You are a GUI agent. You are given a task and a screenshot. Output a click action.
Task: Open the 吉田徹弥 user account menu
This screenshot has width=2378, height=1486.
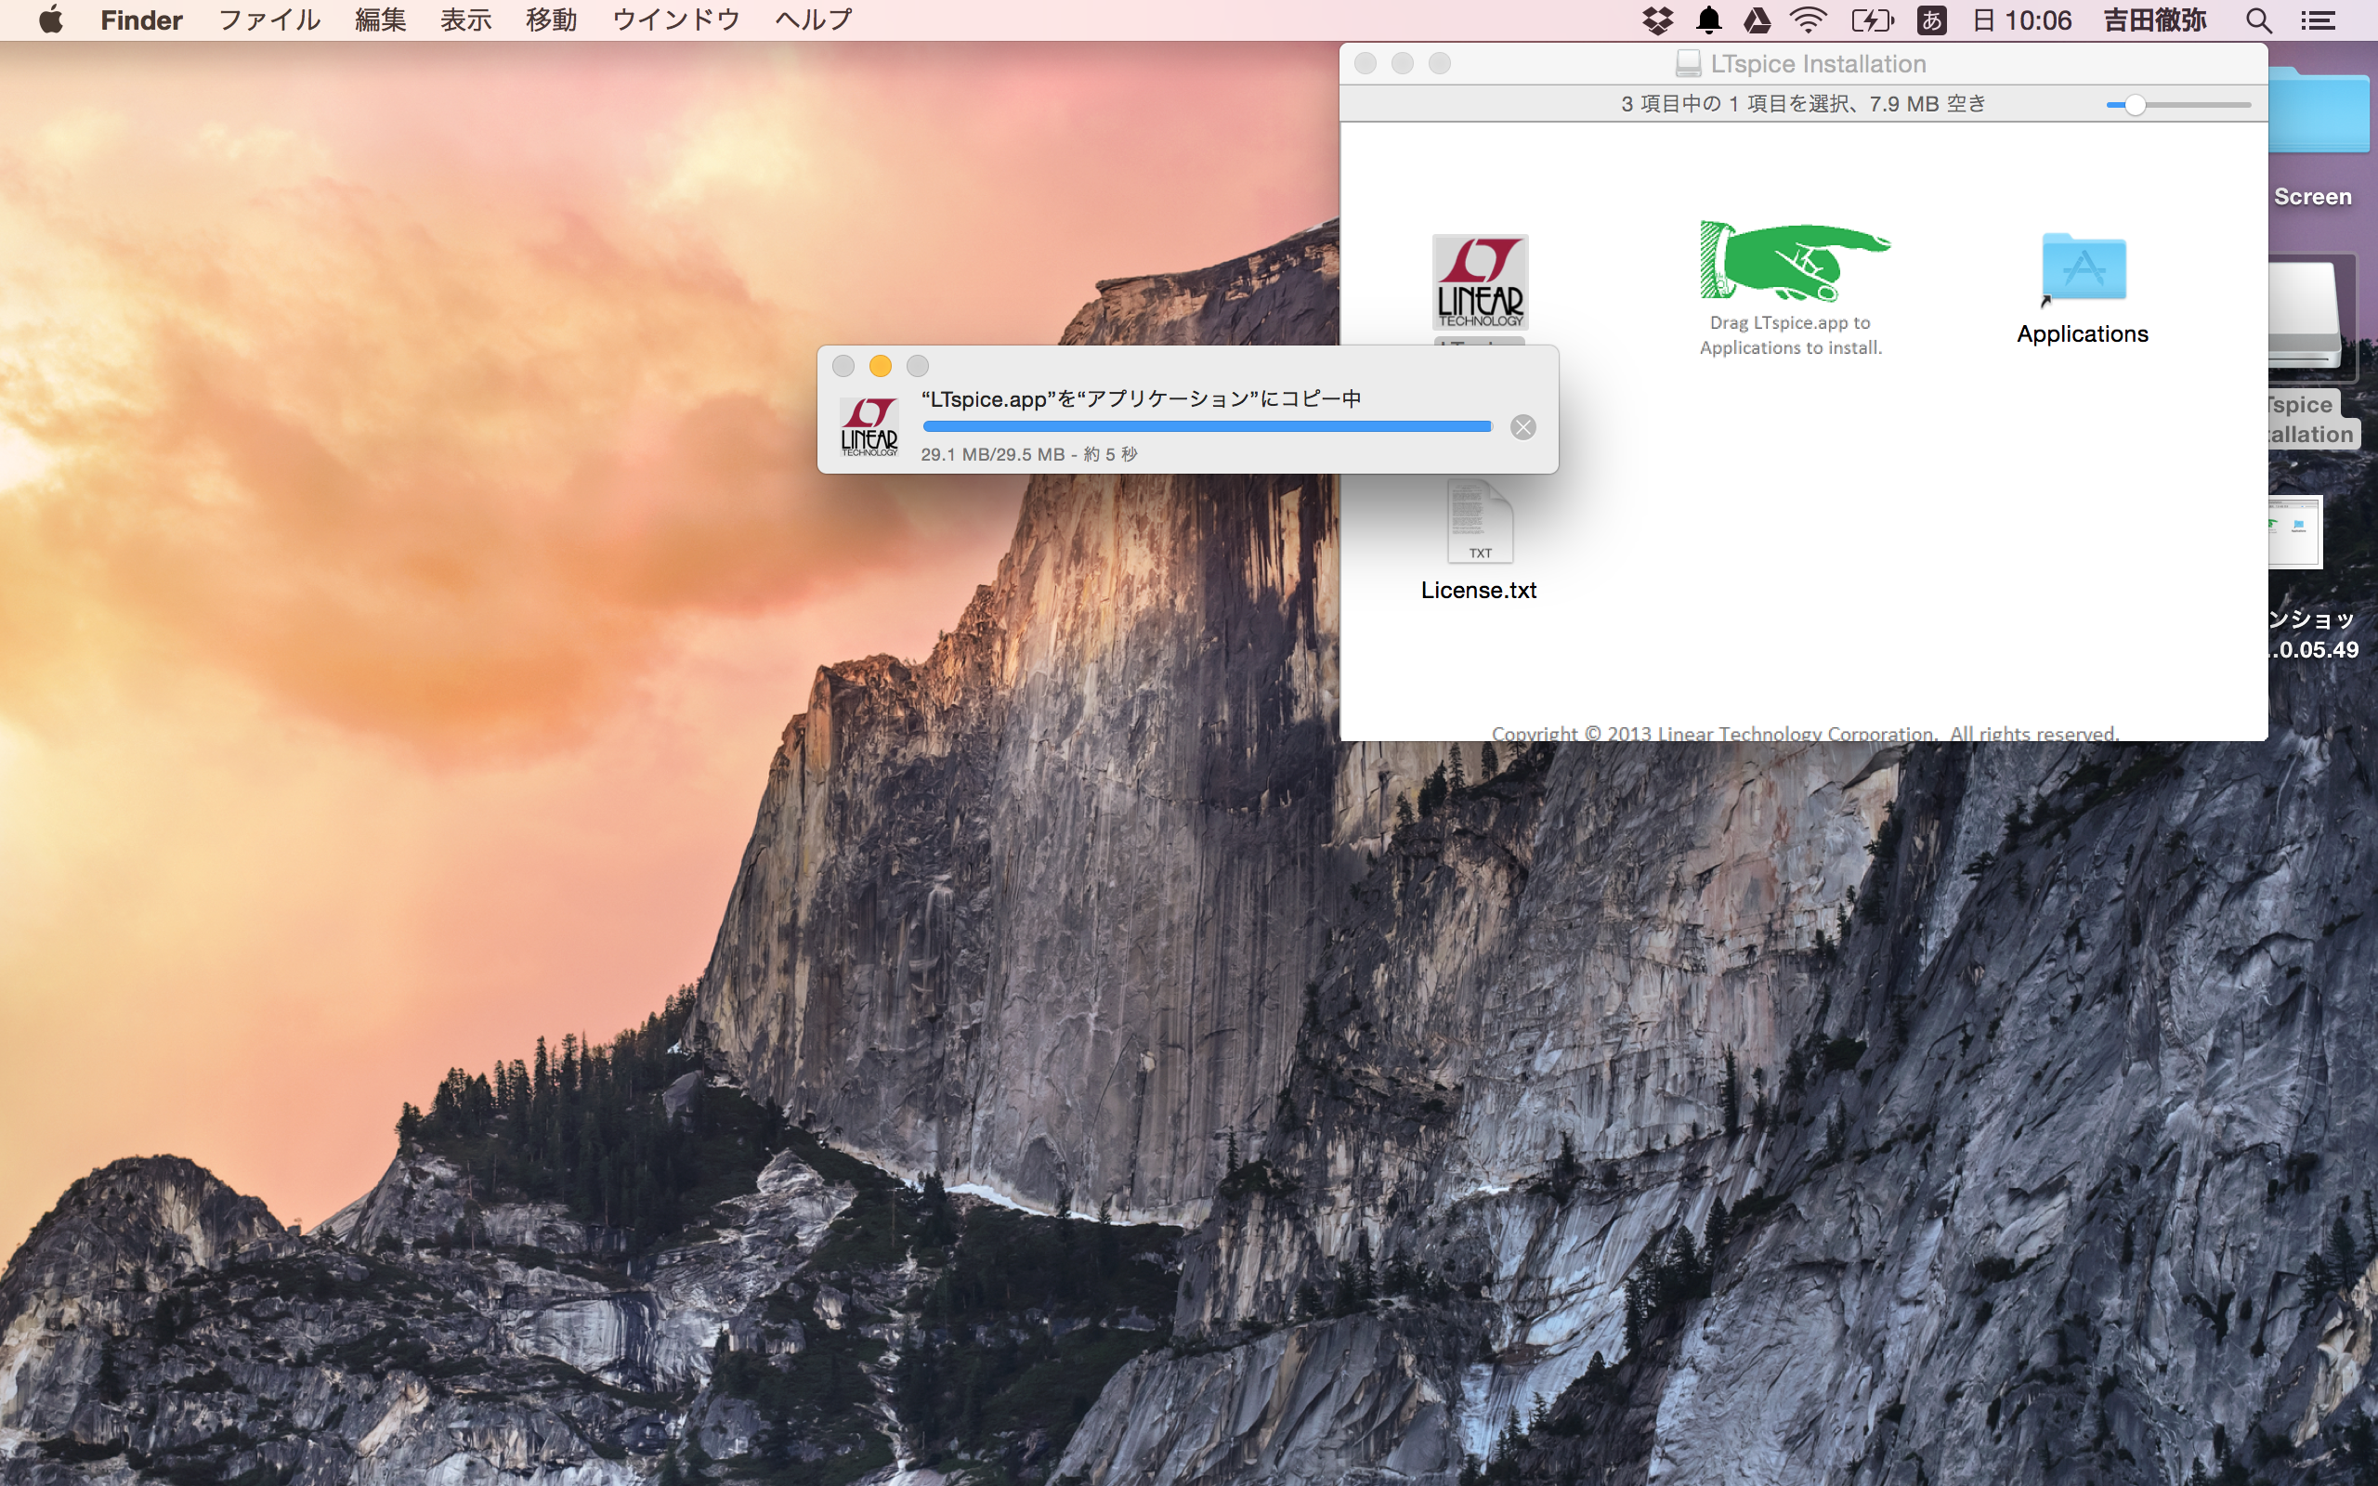click(2155, 20)
